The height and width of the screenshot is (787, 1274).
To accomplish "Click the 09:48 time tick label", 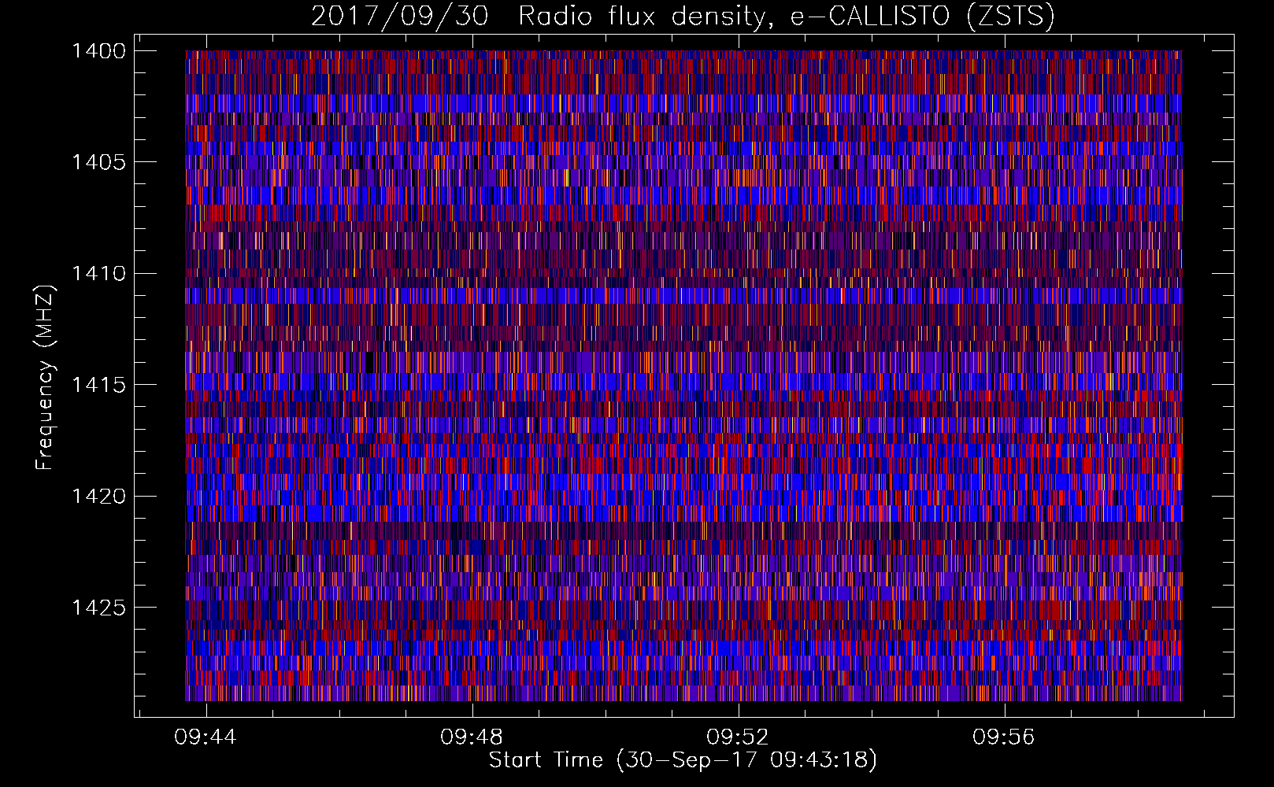I will pos(472,737).
